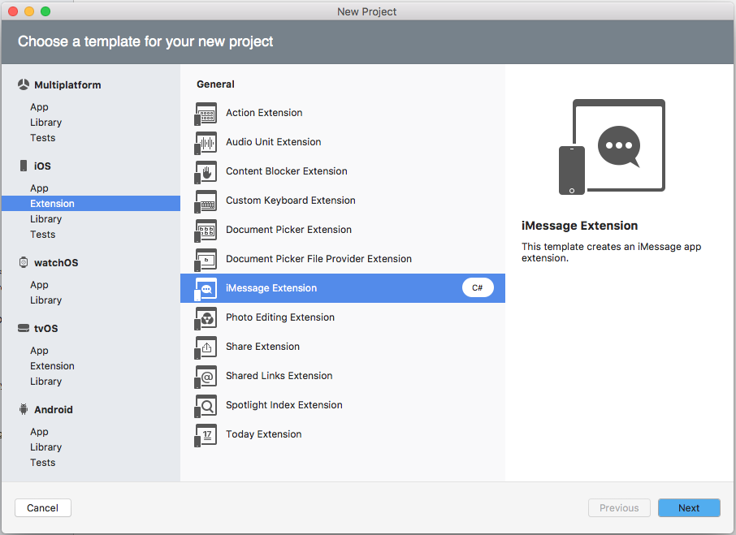Select Tests under Multiplatform section
Screen dimensions: 736x535
[42, 137]
